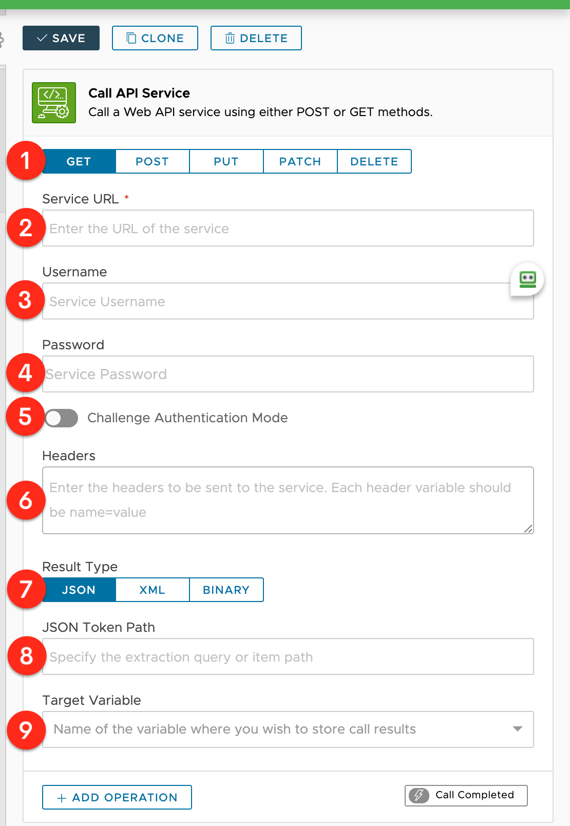Click the trash icon on the Delete button
570x826 pixels.
click(230, 38)
